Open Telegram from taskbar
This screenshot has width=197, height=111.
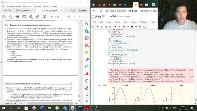pyautogui.click(x=65, y=108)
